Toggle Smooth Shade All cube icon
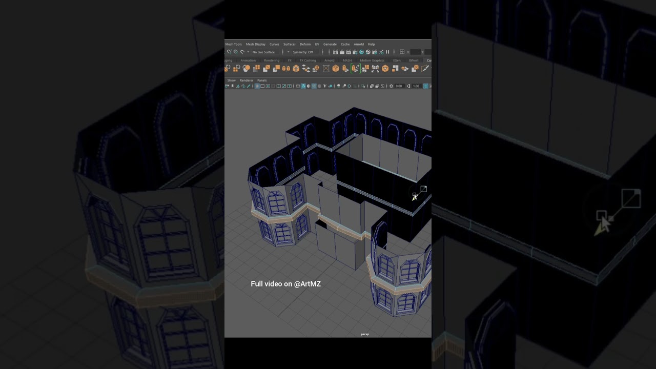656x369 pixels. coord(303,86)
